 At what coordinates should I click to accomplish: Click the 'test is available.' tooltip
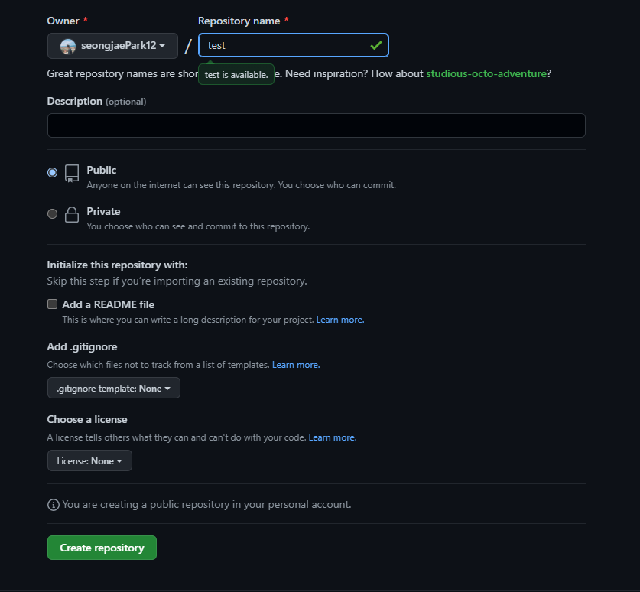click(236, 75)
